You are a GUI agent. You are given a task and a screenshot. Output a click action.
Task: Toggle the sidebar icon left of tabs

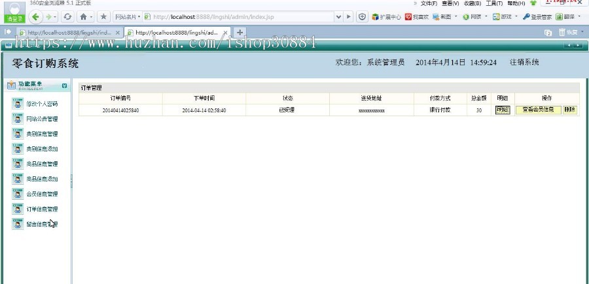(x=7, y=32)
